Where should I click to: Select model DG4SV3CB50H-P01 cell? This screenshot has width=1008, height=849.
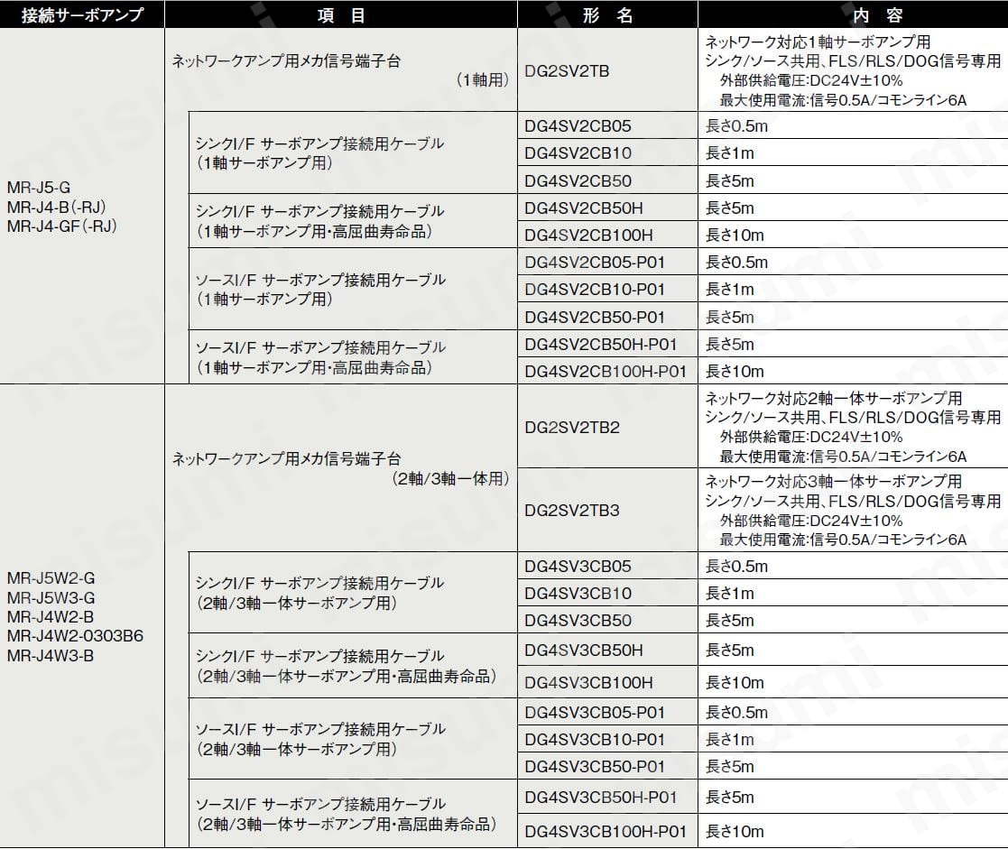(x=607, y=798)
